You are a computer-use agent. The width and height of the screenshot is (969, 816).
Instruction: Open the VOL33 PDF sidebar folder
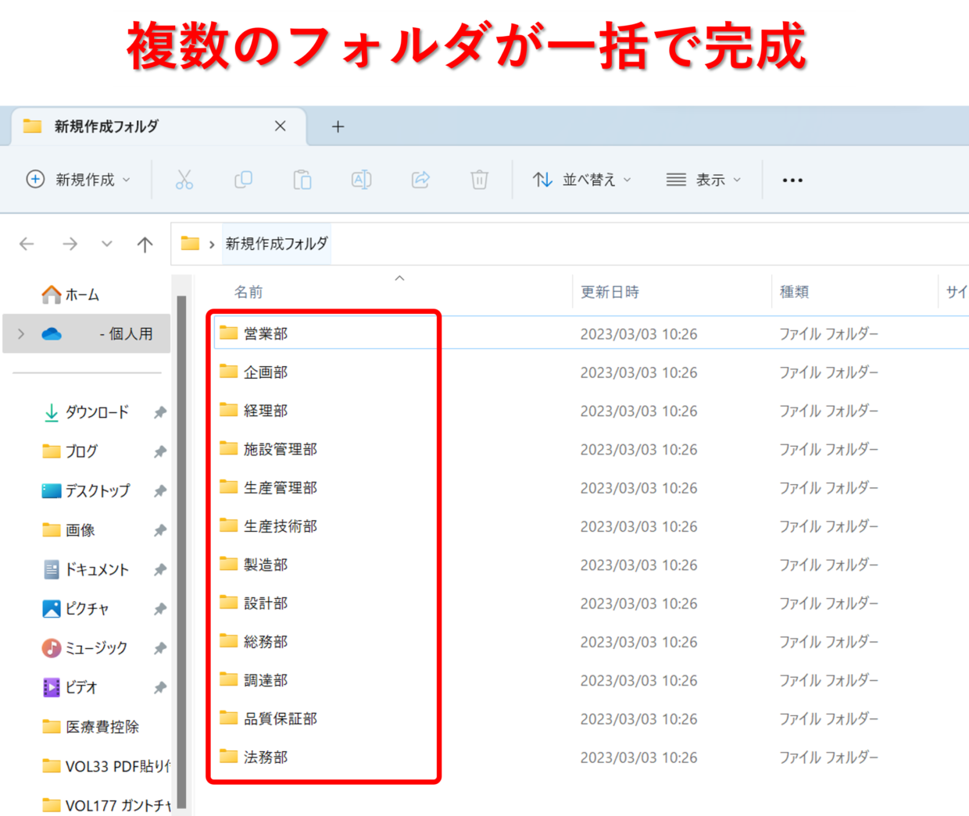point(105,766)
